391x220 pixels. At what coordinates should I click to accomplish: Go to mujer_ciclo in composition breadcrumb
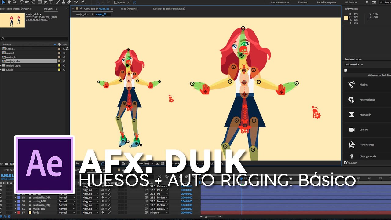point(82,14)
